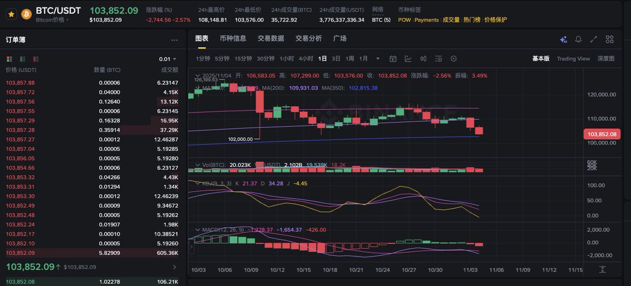Open the 0.01 price precision dropdown
631x286 pixels.
[x=168, y=59]
